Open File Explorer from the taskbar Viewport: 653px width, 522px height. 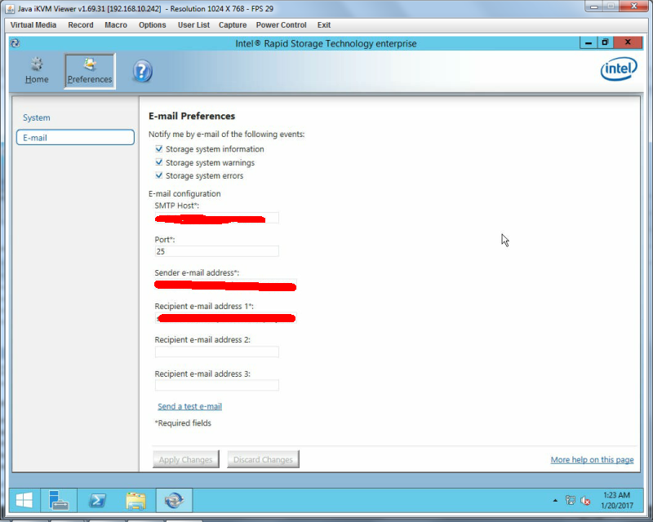click(135, 500)
